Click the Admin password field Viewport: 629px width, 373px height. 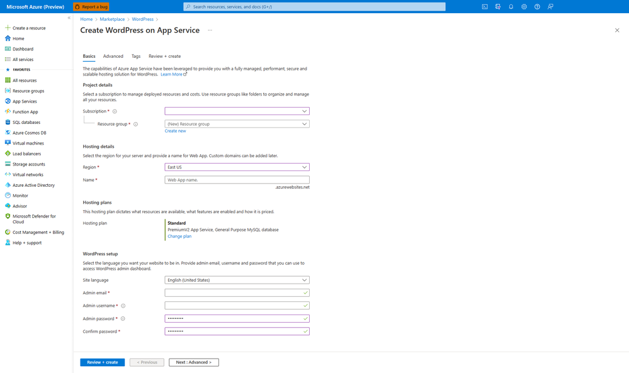coord(237,318)
